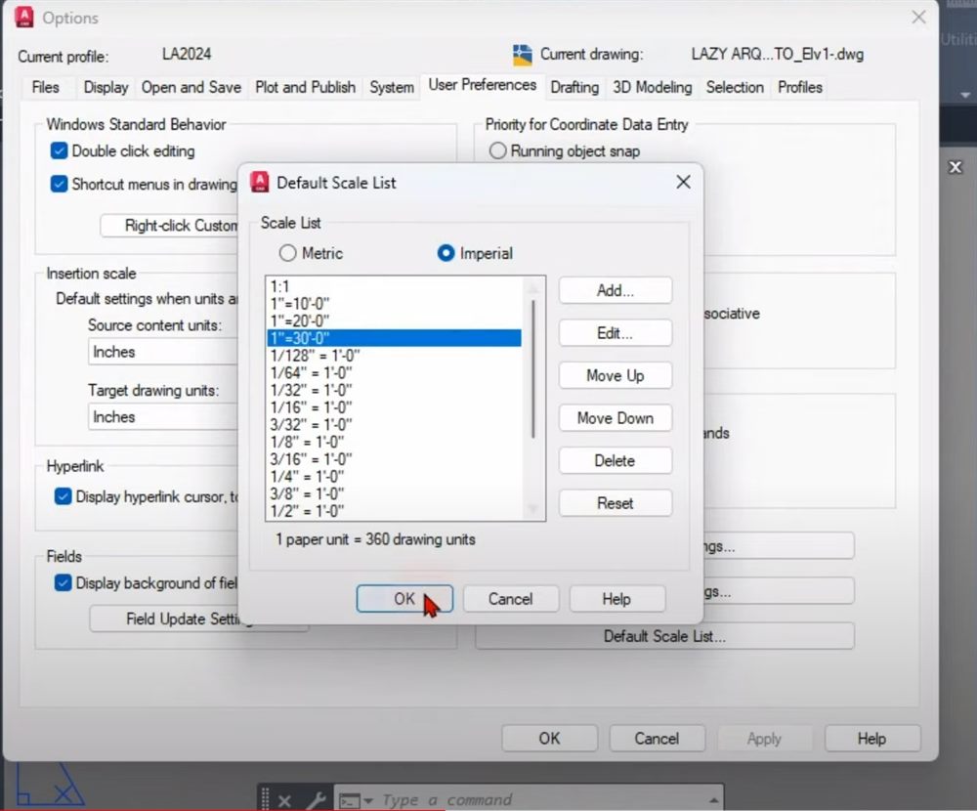The width and height of the screenshot is (977, 811).
Task: Select scale 1/2" = 1'-0"
Action: (x=394, y=511)
